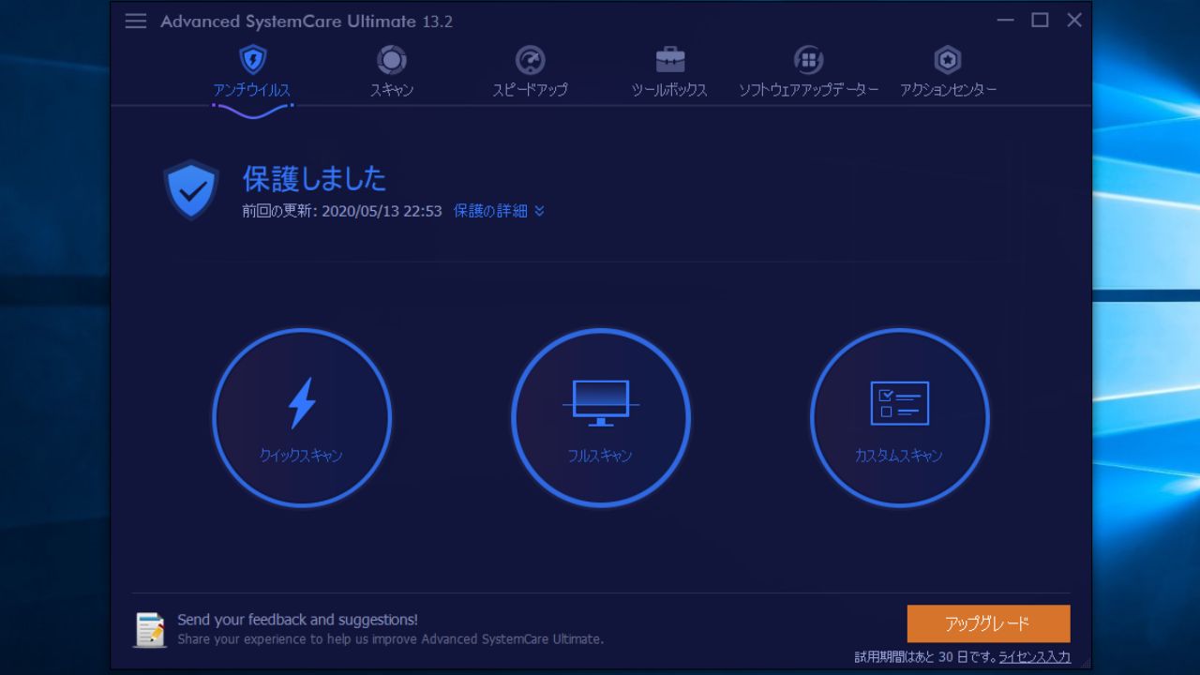
Task: Close the Advanced SystemCare window
Action: click(1074, 21)
